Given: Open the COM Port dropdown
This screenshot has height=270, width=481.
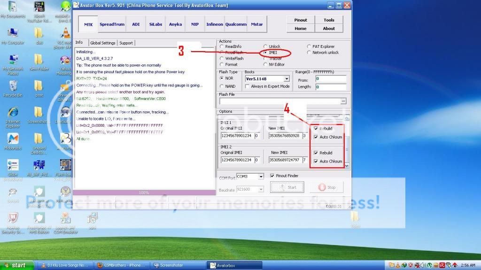Looking at the screenshot, I should (261, 177).
